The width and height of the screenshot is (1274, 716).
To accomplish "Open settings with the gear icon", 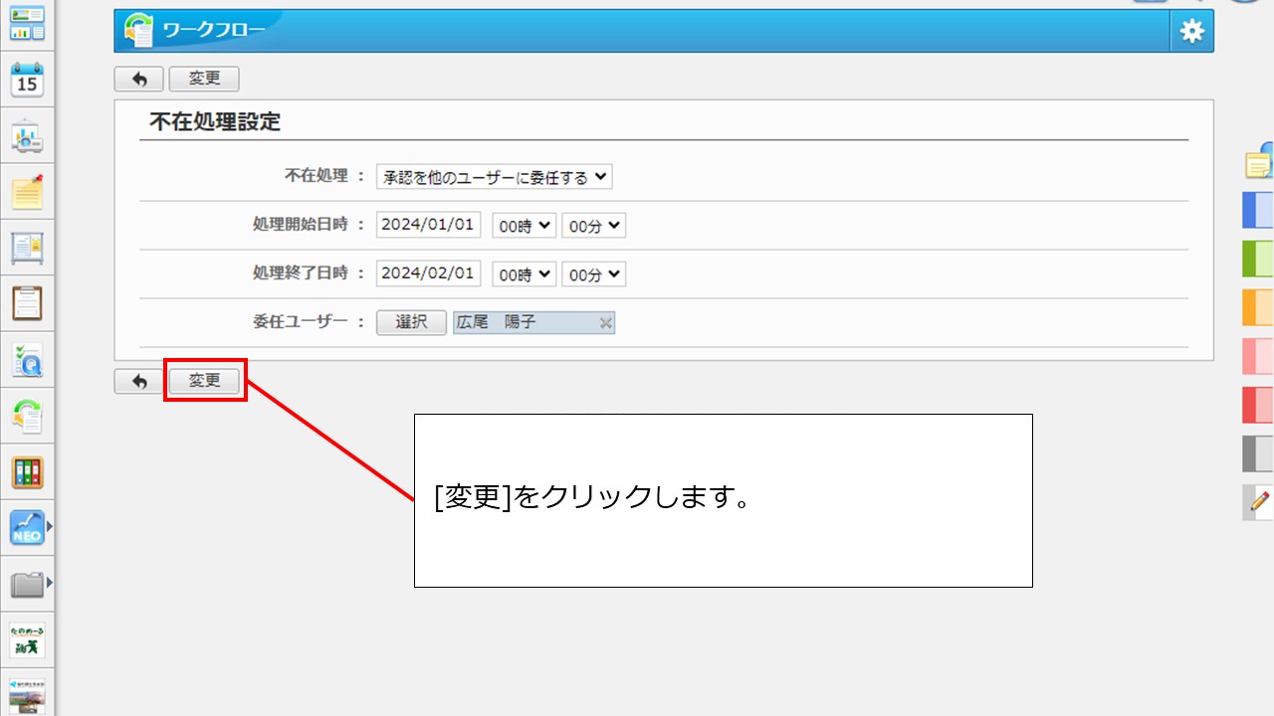I will [1191, 31].
